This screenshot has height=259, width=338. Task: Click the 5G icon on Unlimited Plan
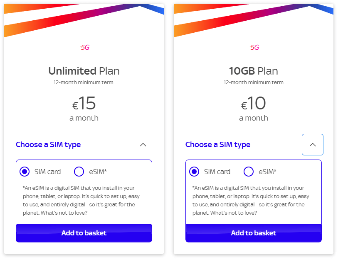pos(84,47)
